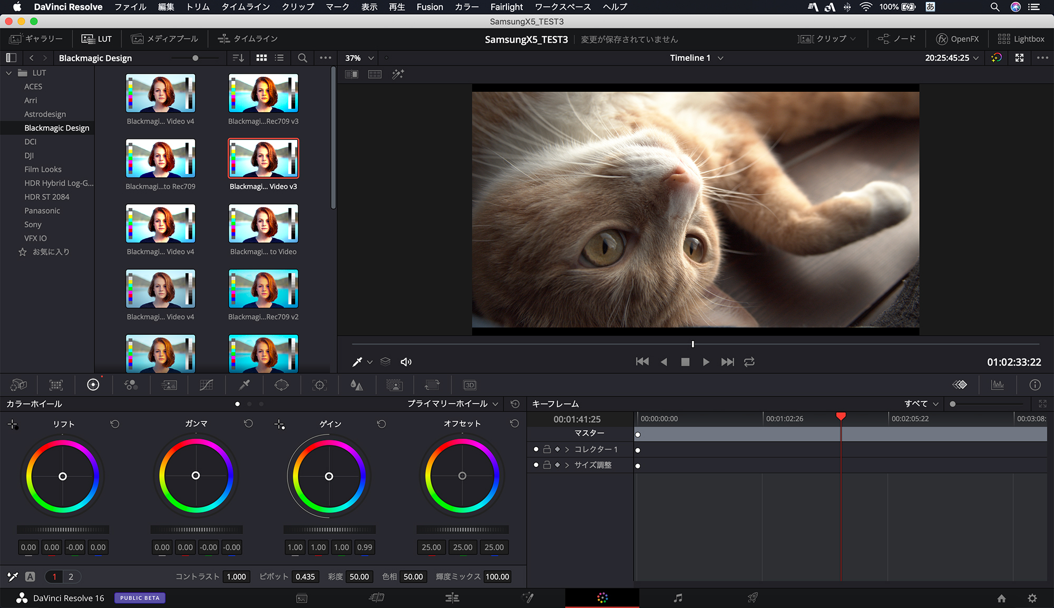Toggle the enable dot on サイズ調整 track

[535, 465]
